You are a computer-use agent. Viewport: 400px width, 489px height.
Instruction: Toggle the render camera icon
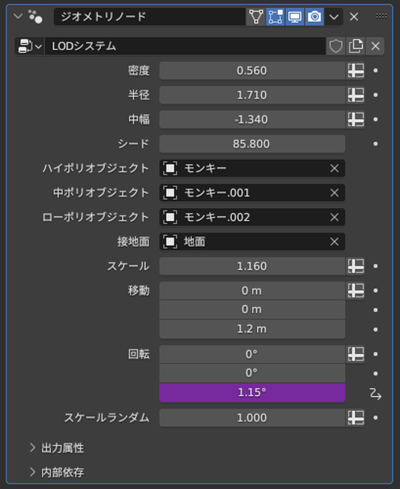(x=315, y=17)
